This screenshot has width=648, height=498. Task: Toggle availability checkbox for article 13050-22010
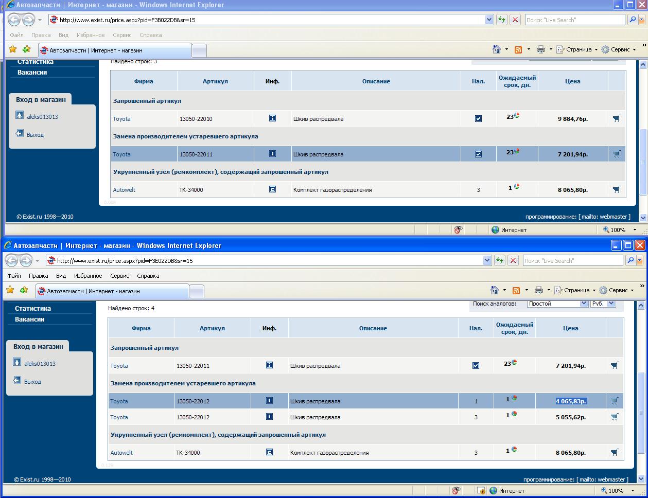click(478, 118)
